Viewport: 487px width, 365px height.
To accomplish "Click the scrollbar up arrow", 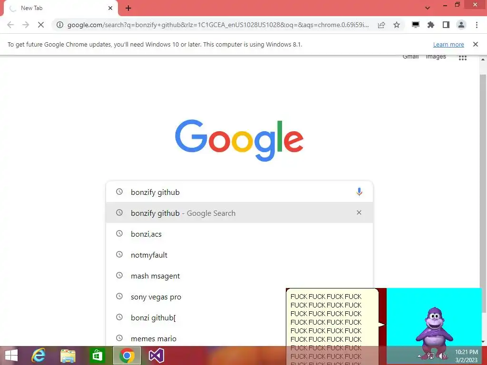I will point(483,59).
